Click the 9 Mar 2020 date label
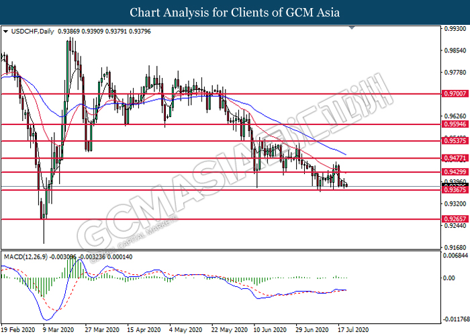 58,330
